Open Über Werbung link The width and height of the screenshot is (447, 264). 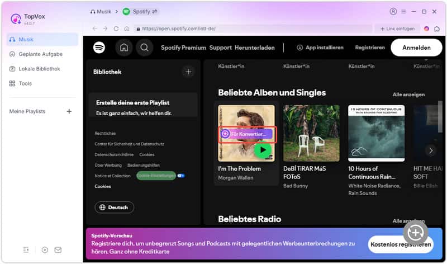click(x=108, y=165)
